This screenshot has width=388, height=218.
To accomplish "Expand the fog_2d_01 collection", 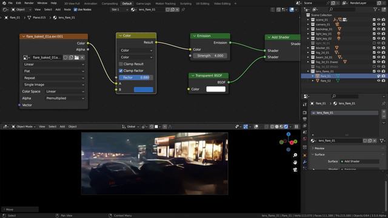I will pos(308,53).
